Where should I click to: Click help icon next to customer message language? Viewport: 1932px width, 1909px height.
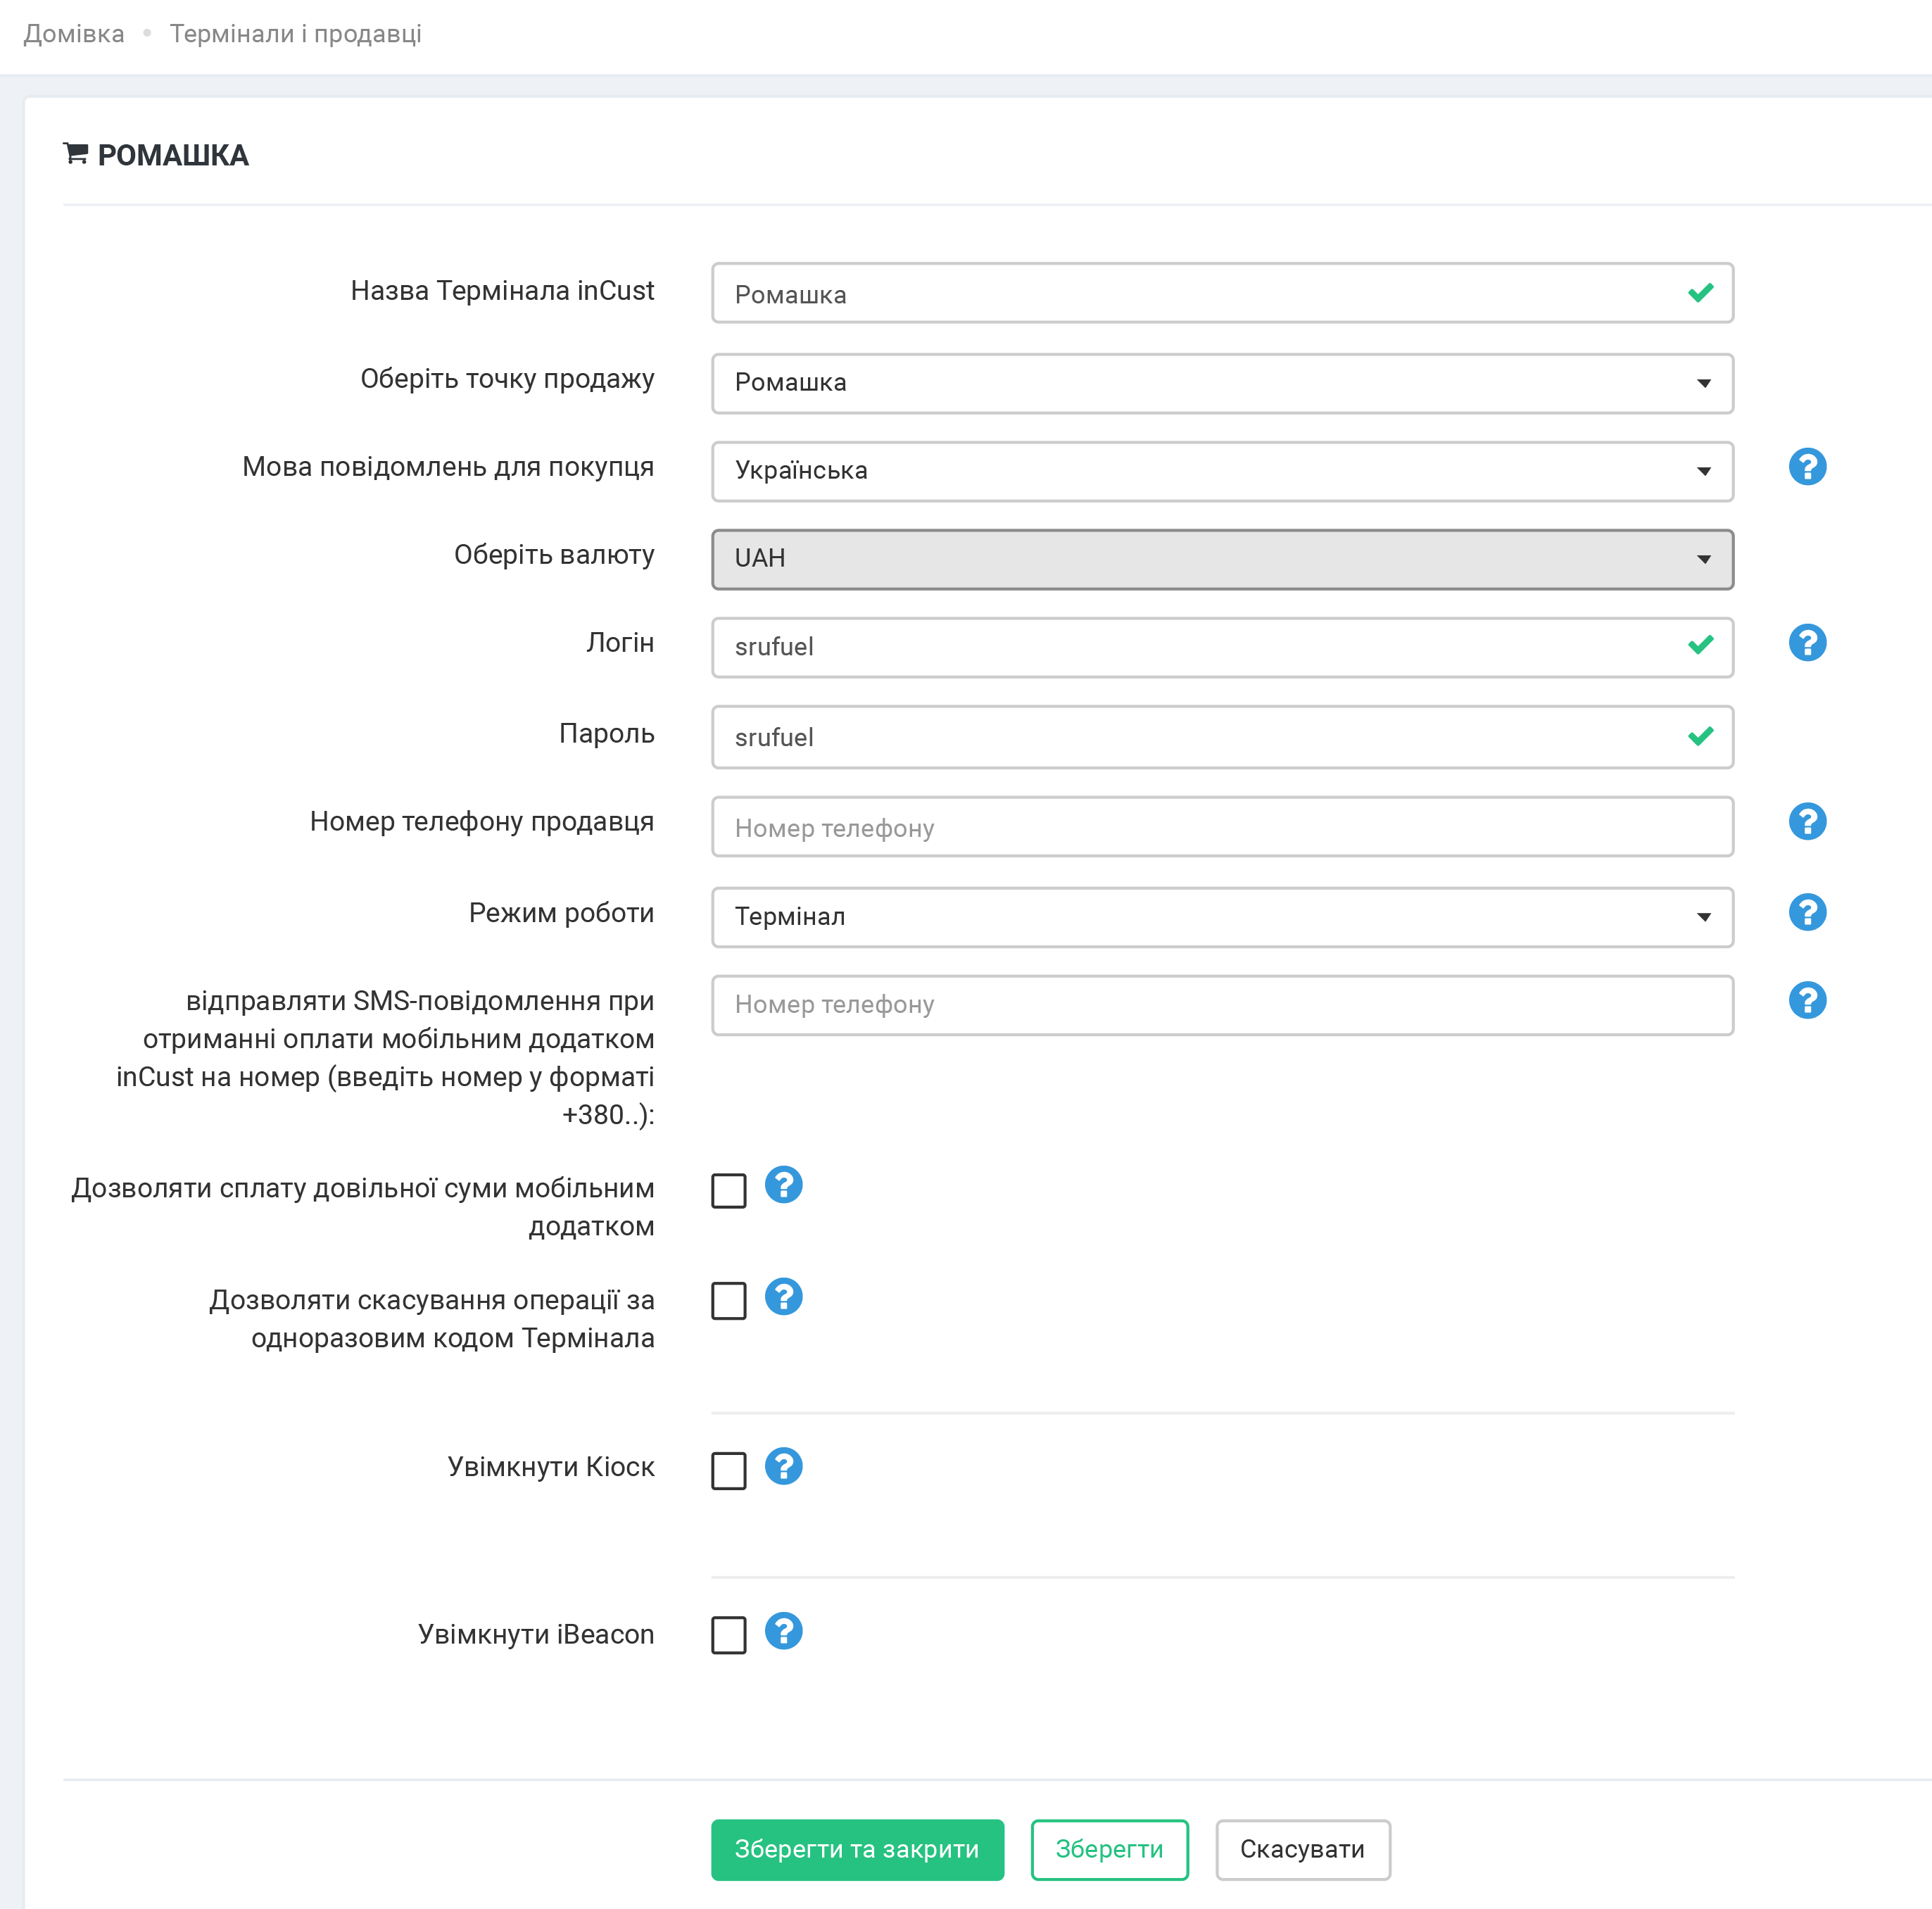click(1806, 467)
